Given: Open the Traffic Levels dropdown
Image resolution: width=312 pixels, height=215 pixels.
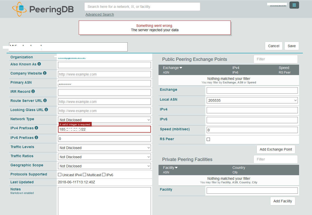Looking at the screenshot, I should pos(104,148).
